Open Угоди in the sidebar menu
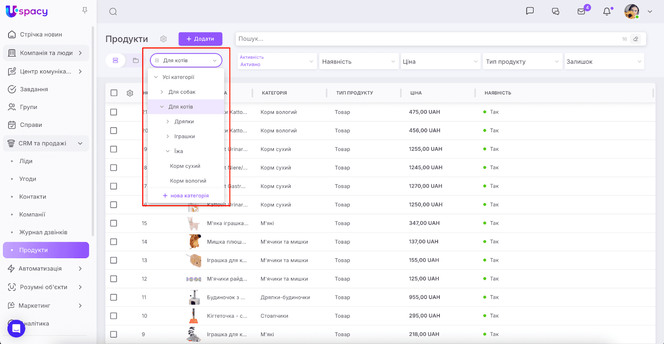The width and height of the screenshot is (664, 344). coord(28,179)
